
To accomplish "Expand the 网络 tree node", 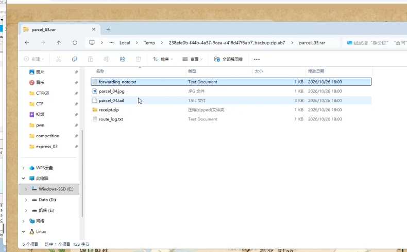I will click(x=23, y=221).
